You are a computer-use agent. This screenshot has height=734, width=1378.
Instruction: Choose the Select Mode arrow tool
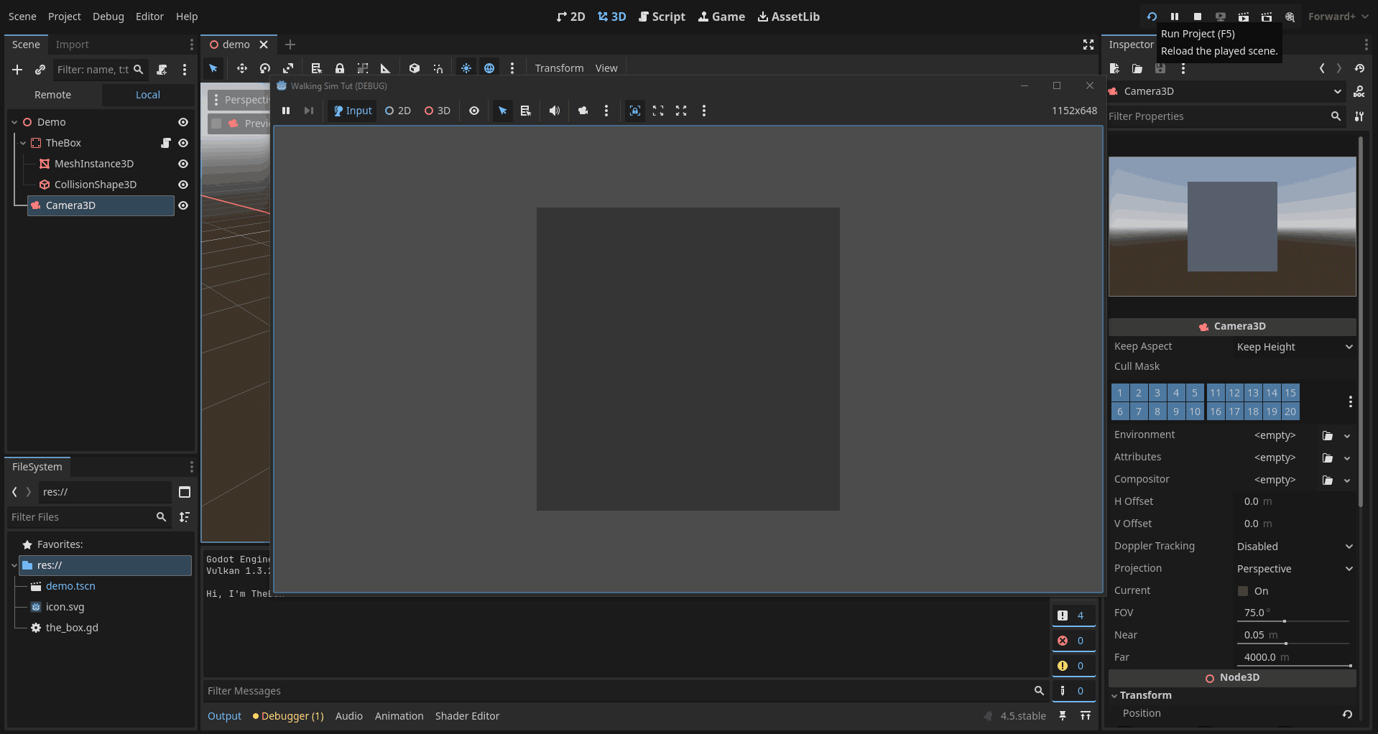(x=213, y=68)
